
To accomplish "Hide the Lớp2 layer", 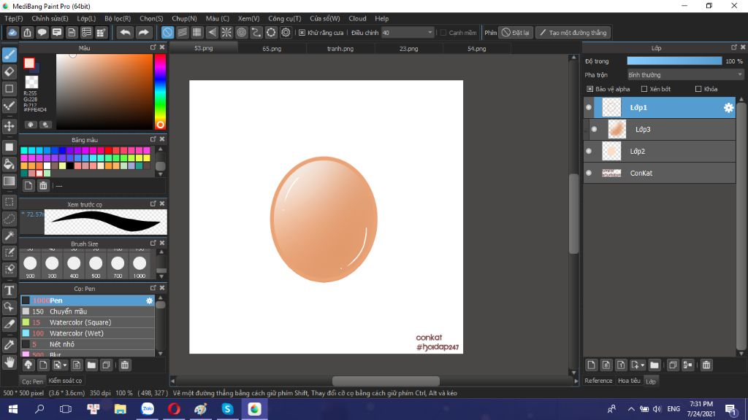I will pos(589,151).
